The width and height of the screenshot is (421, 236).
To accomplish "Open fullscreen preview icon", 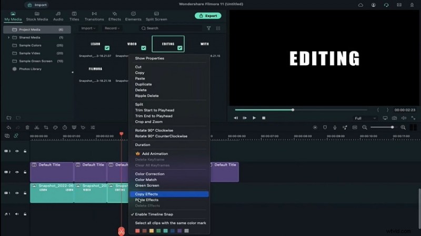I will 413,118.
